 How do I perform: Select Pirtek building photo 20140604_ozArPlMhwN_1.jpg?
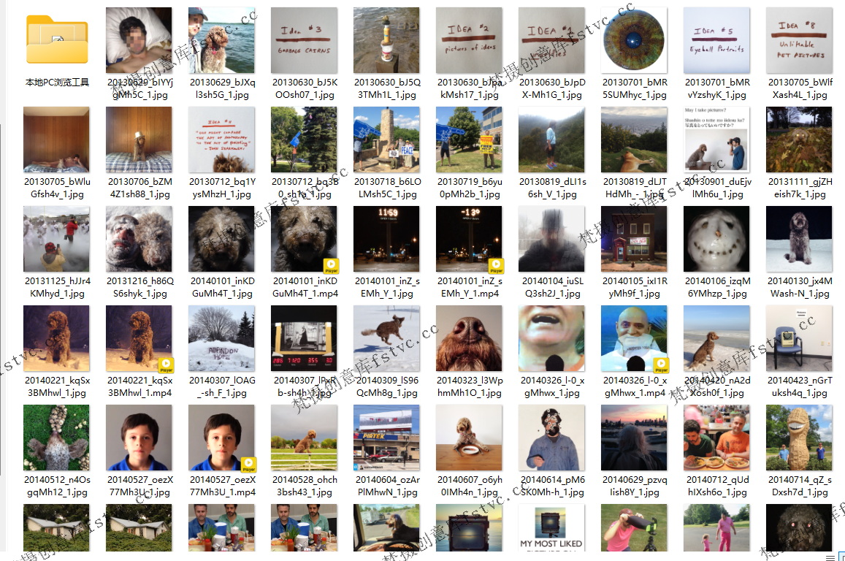[386, 438]
